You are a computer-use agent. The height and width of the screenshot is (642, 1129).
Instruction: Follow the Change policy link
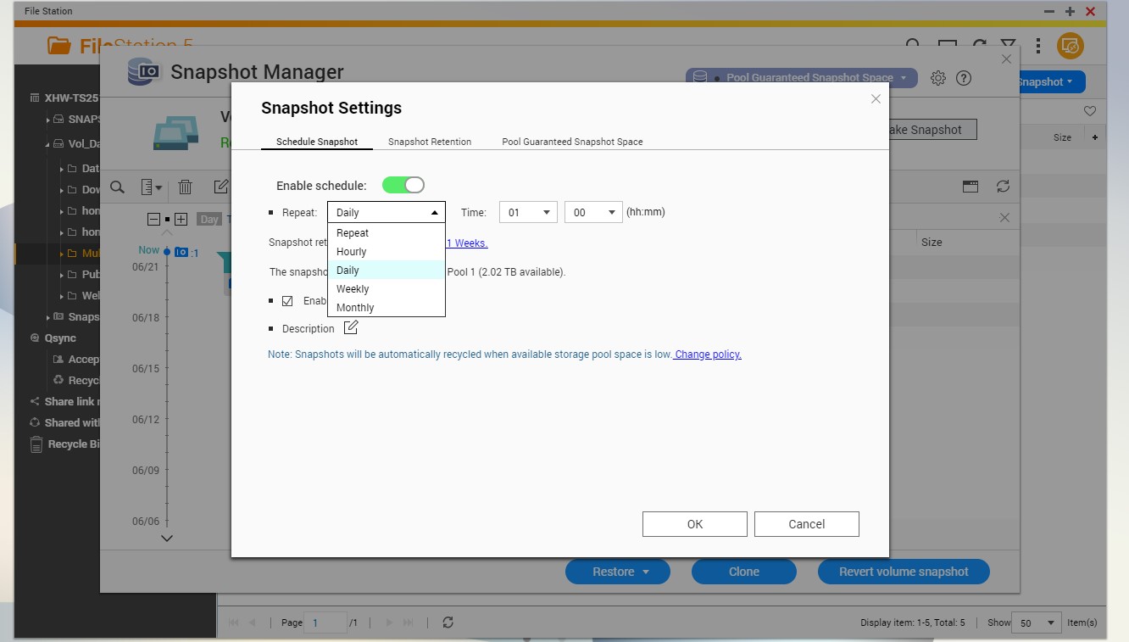708,354
